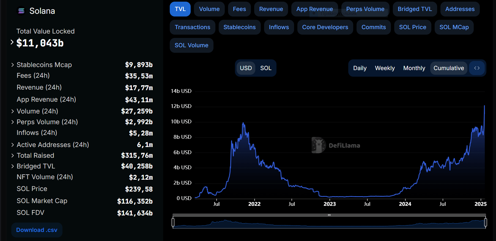Expand the Bridged TVL row
The width and height of the screenshot is (496, 241).
point(13,166)
